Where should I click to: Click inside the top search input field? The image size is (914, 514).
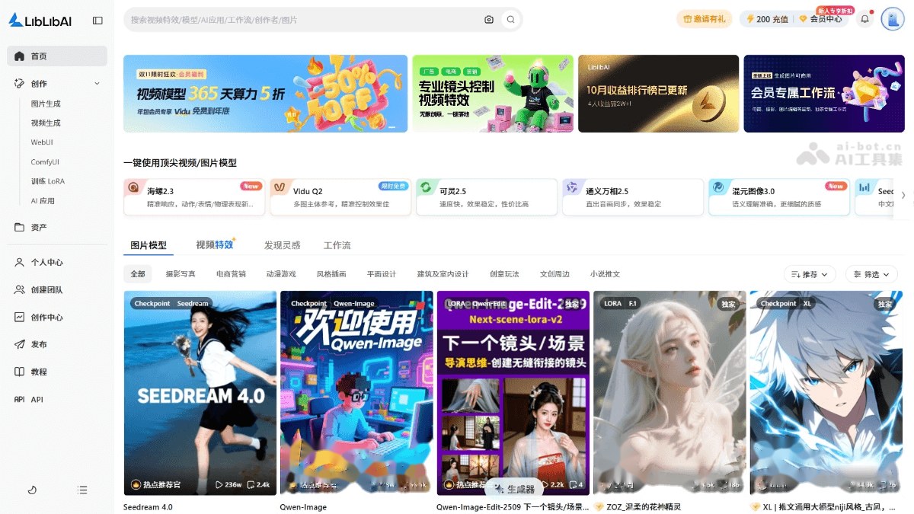pos(305,20)
